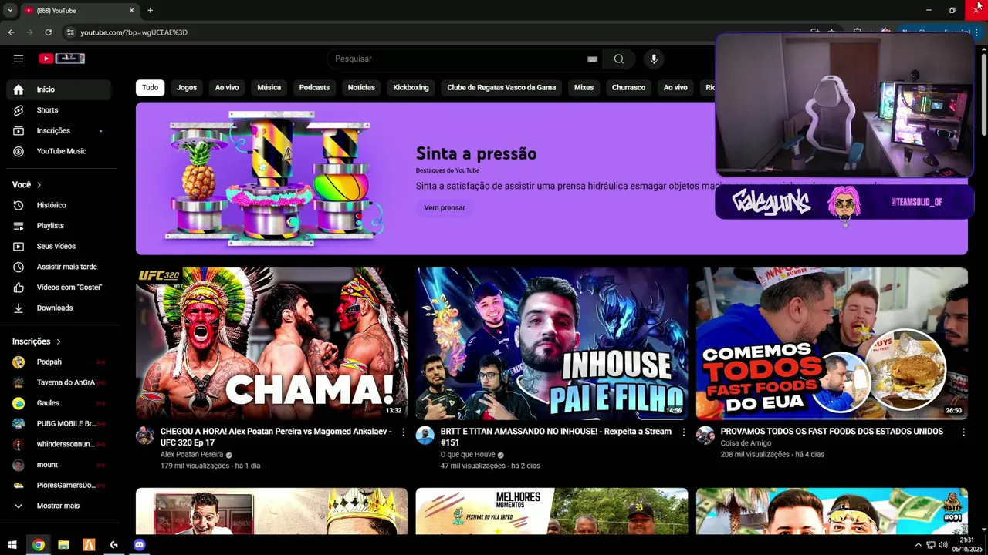This screenshot has height=555, width=988.
Task: Open PioresGamersDo channel subscription
Action: point(59,486)
